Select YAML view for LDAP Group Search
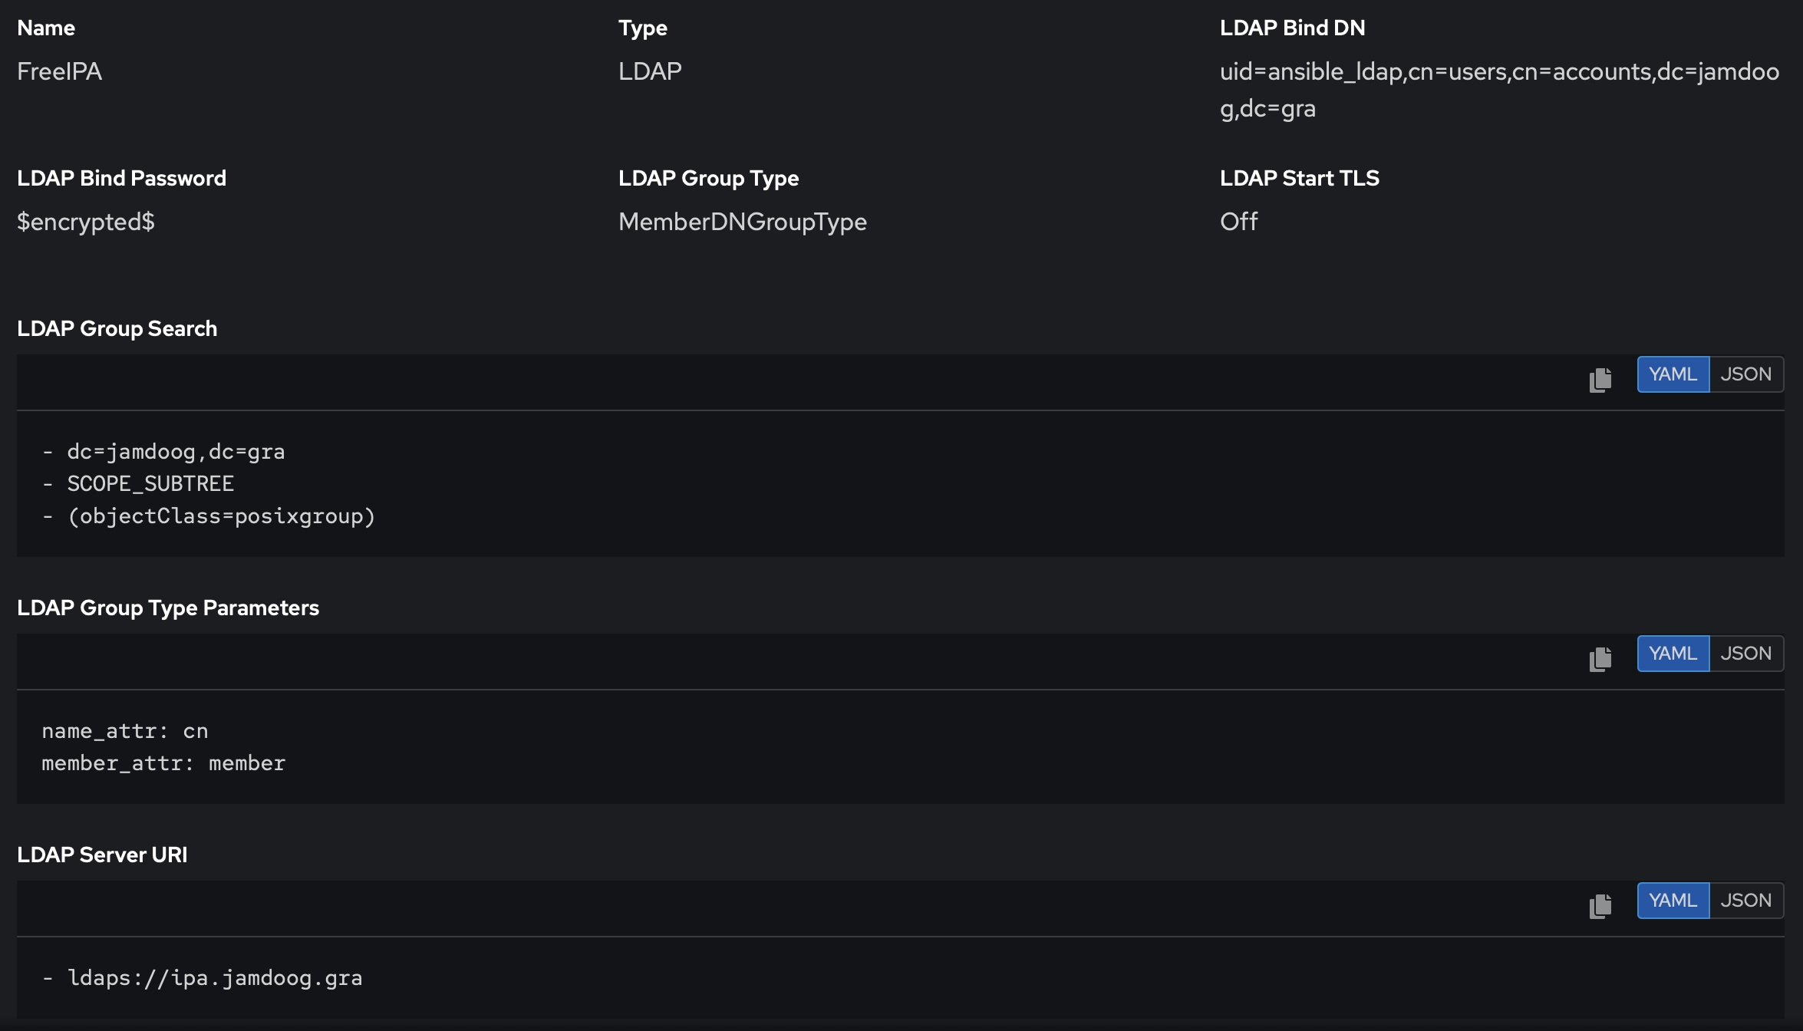The image size is (1803, 1031). pos(1673,374)
